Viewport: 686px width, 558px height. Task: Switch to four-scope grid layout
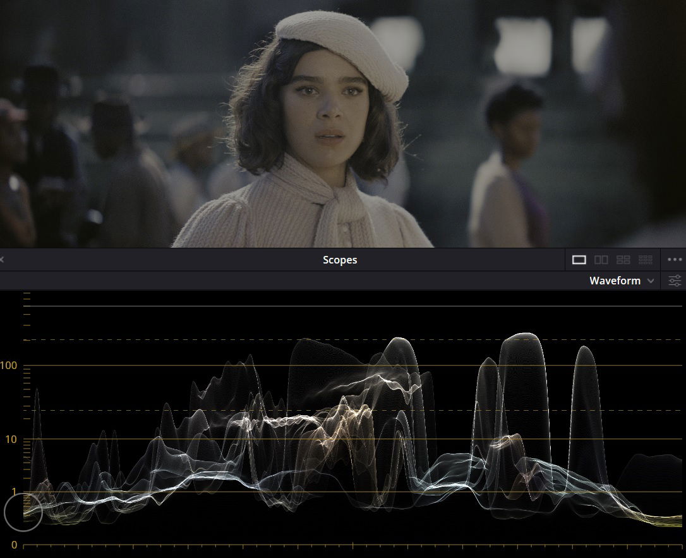pos(623,260)
